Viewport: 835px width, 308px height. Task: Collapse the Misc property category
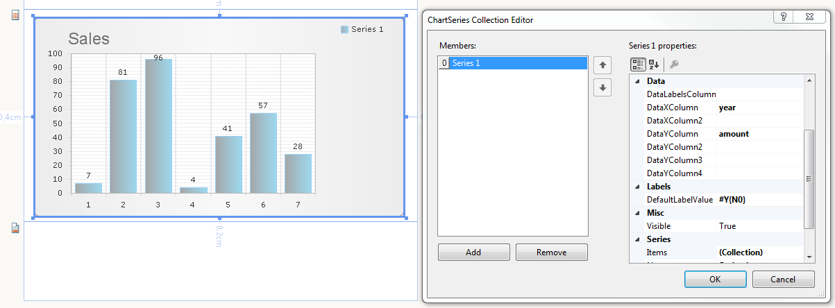[x=636, y=213]
